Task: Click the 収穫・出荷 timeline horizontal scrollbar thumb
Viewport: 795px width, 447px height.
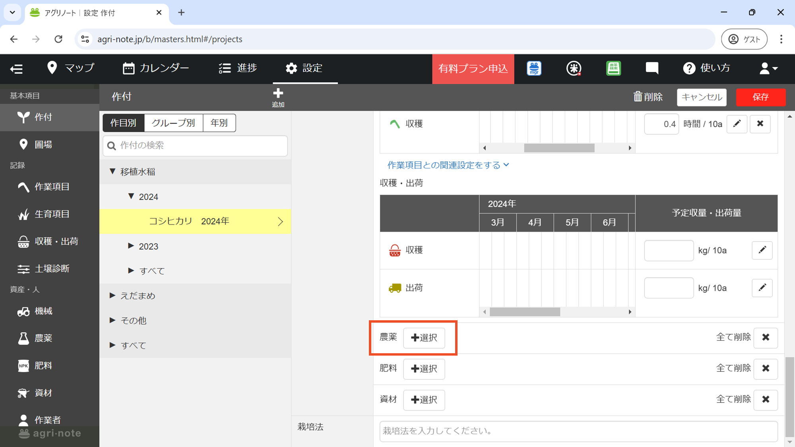Action: click(525, 312)
